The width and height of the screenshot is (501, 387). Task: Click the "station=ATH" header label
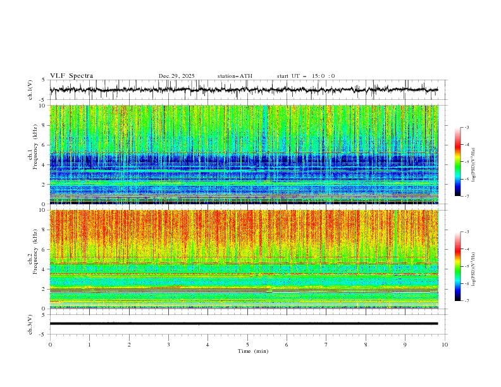[235, 76]
